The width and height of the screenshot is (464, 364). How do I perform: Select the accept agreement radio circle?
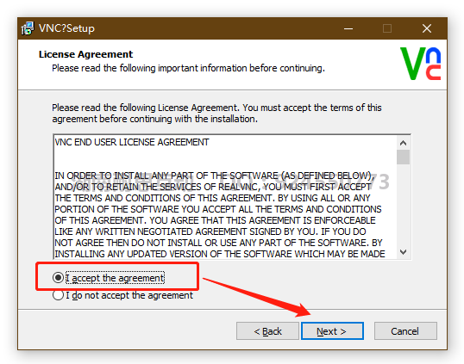(58, 277)
